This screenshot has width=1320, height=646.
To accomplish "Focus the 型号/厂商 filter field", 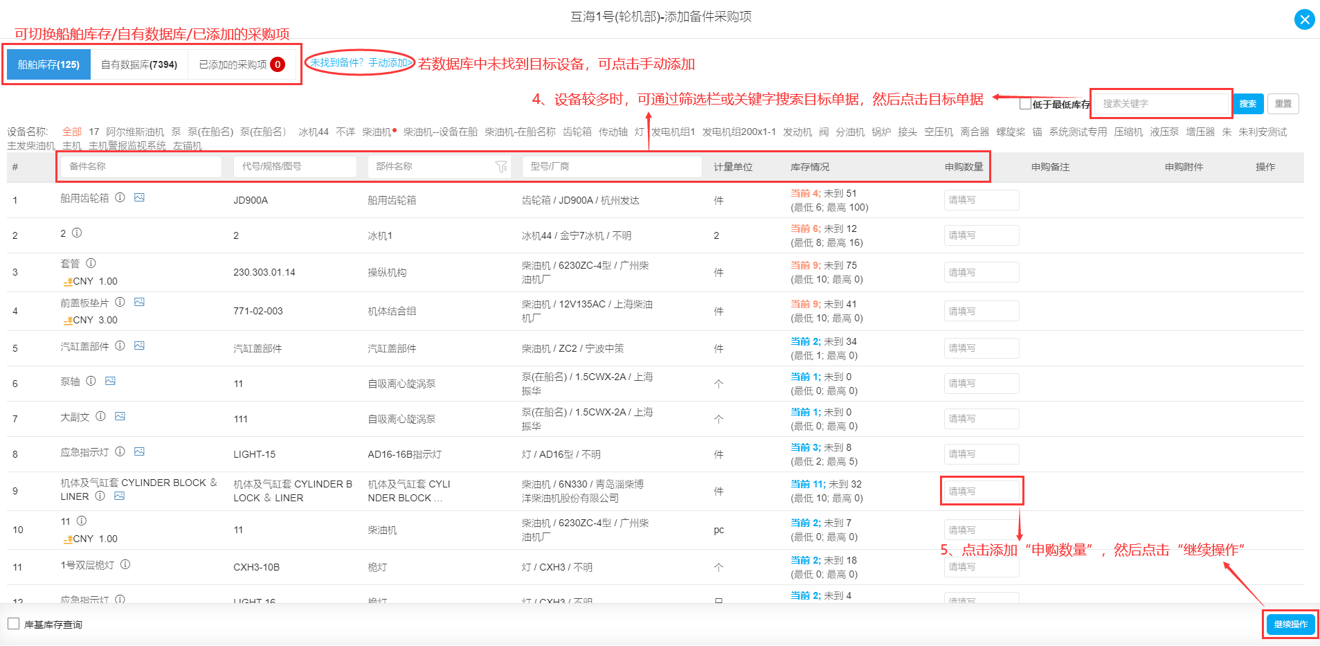I will (612, 166).
